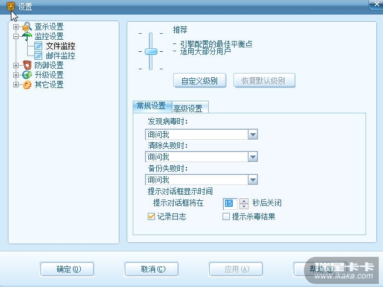This screenshot has height=287, width=383.
Task: Uncheck the 记录日志 checkbox
Action: pyautogui.click(x=151, y=216)
